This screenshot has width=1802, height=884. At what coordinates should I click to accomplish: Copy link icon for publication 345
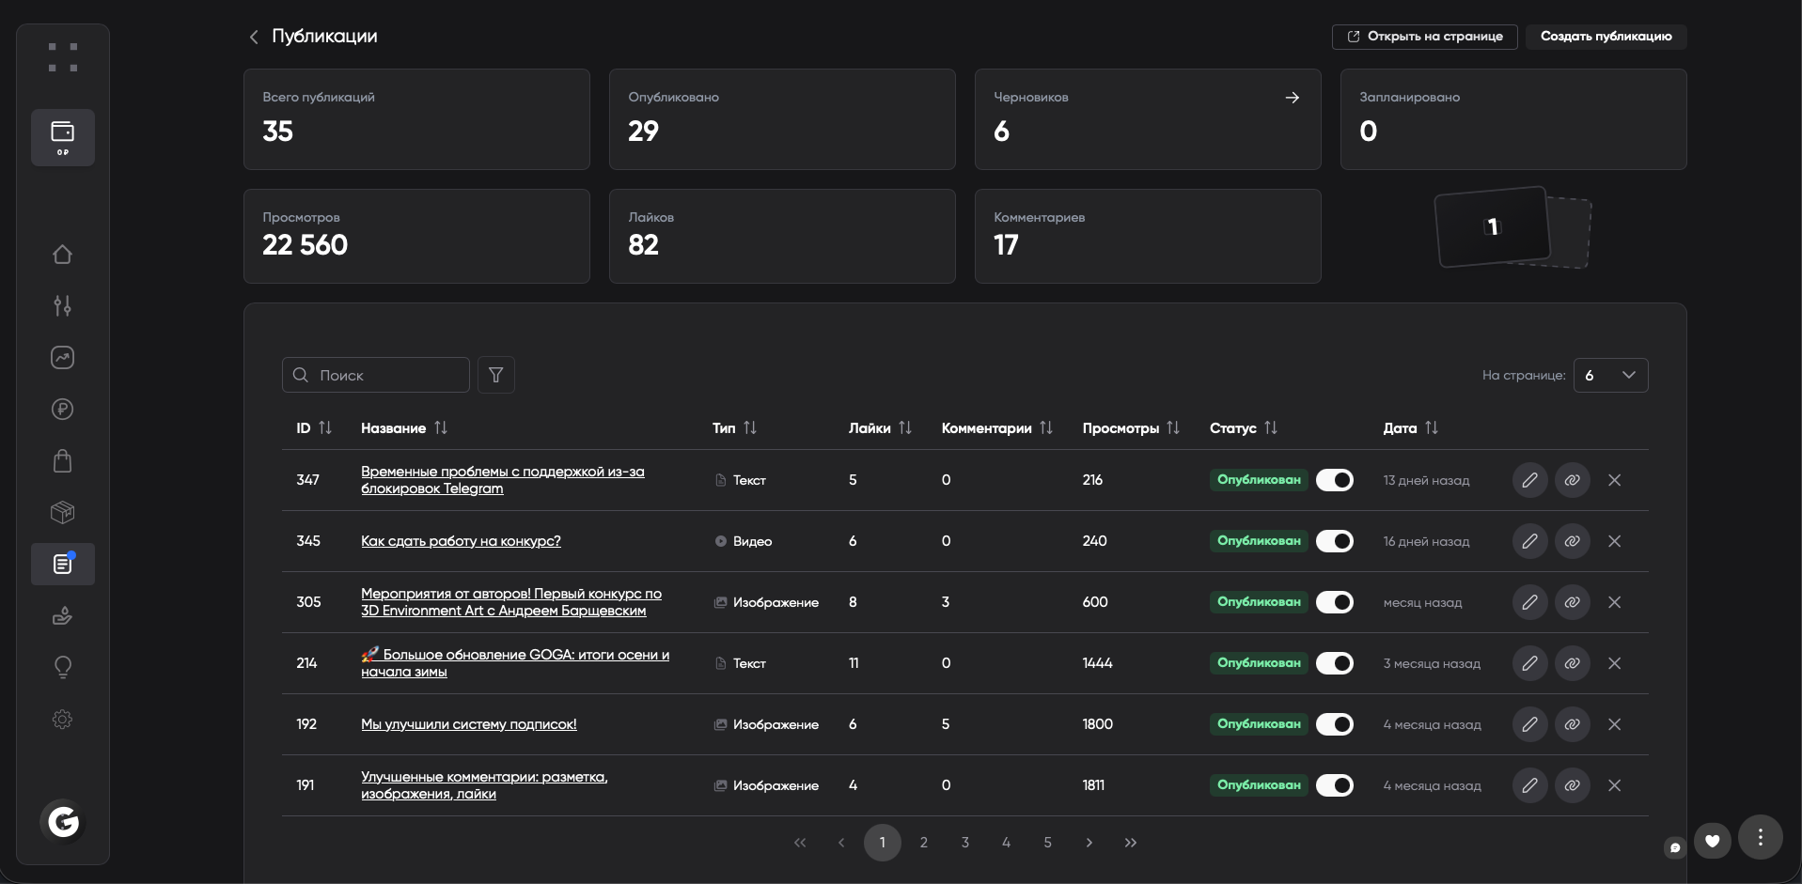(x=1572, y=541)
